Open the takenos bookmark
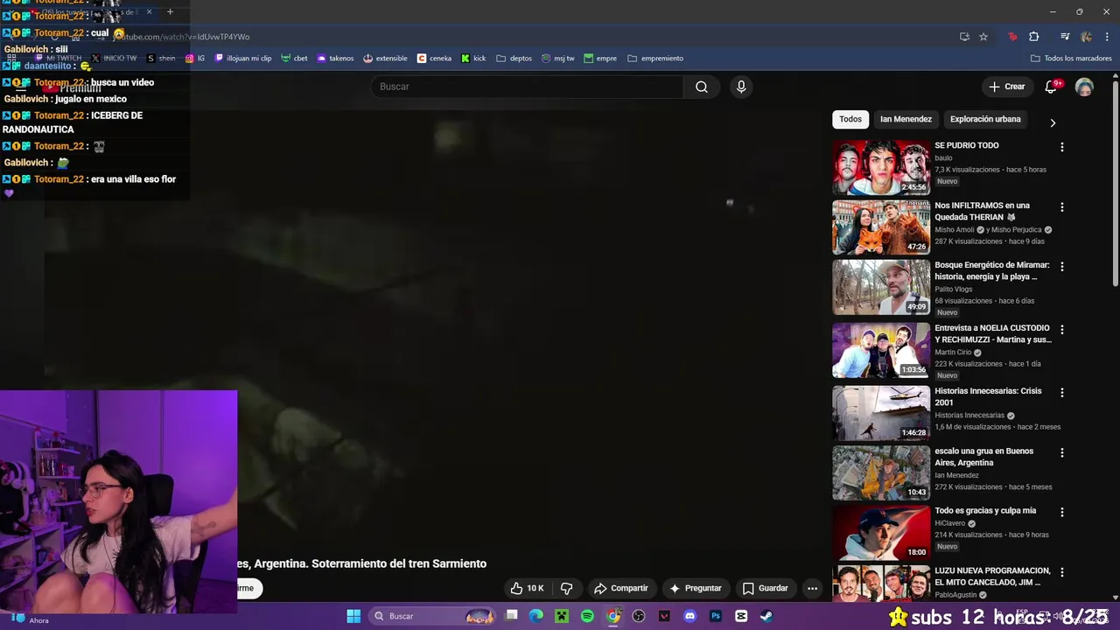1120x630 pixels. [335, 59]
